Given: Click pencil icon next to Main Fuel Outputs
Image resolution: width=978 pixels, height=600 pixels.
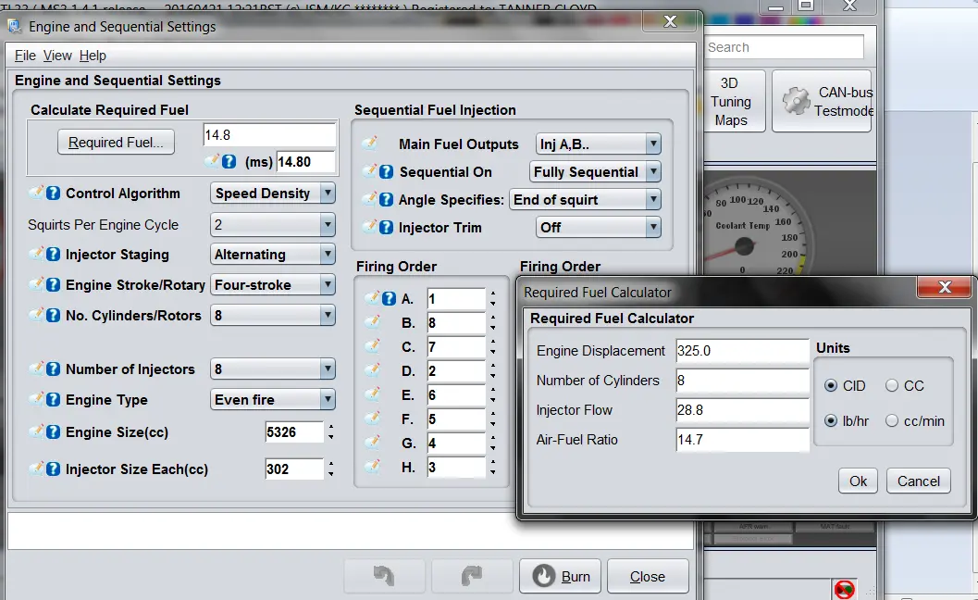Looking at the screenshot, I should click(x=370, y=144).
